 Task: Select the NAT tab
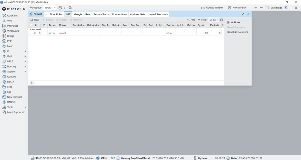point(68,14)
